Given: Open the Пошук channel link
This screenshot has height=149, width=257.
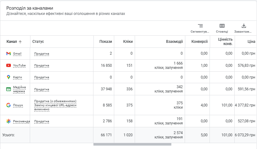Looking at the screenshot, I should [x=18, y=105].
